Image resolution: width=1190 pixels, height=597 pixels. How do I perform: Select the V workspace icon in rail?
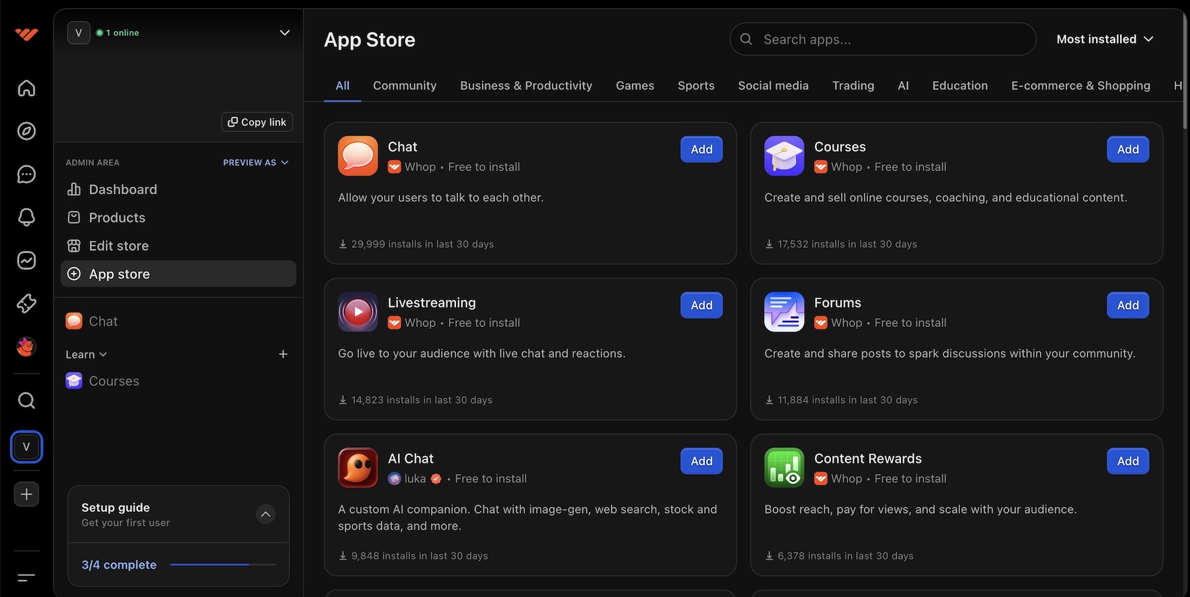coord(26,447)
